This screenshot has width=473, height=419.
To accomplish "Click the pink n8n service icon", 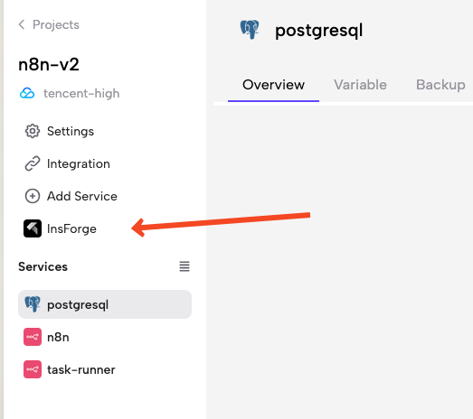I will tap(33, 337).
